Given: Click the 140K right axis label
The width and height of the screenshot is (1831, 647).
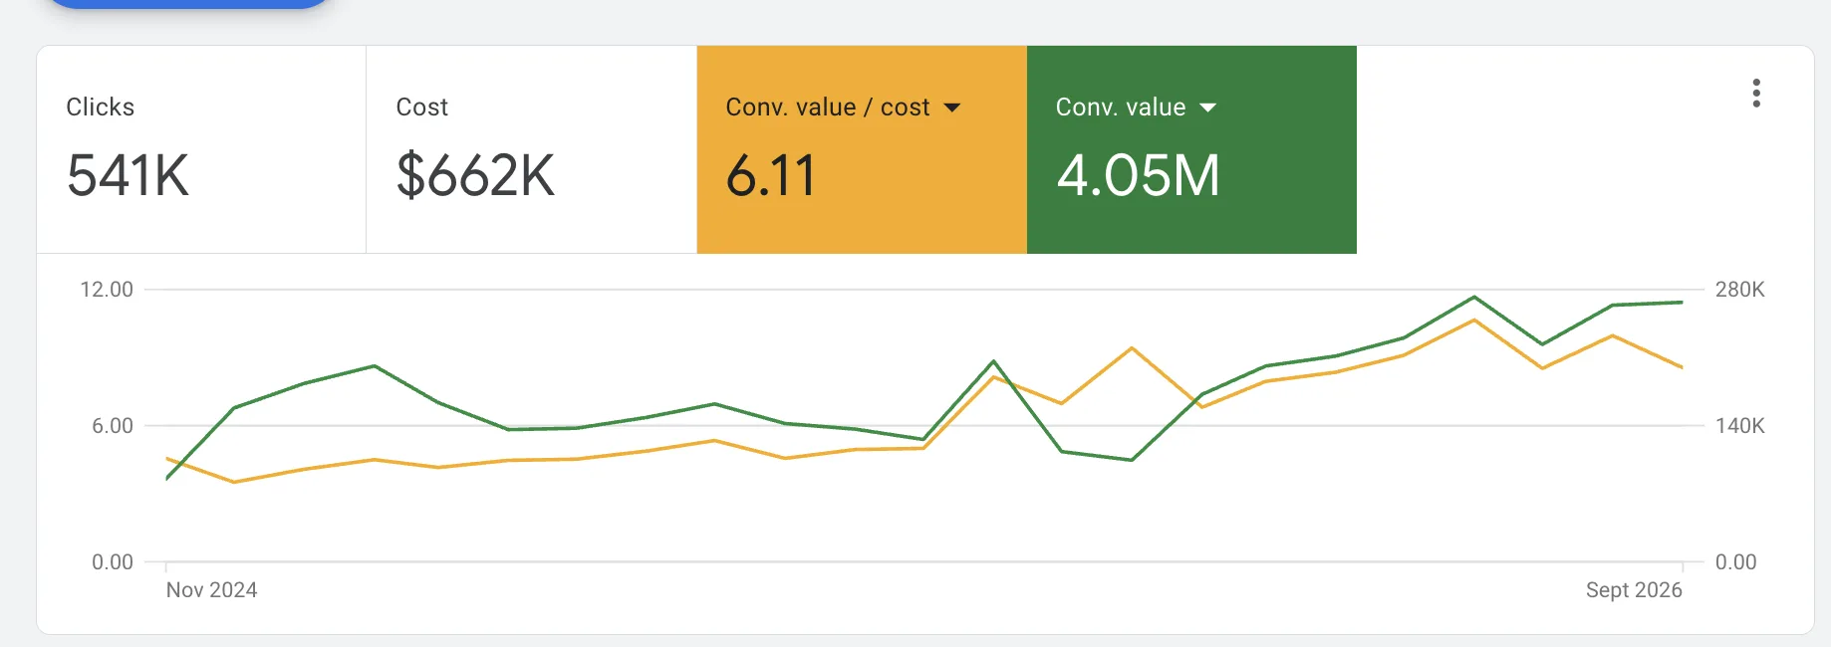Looking at the screenshot, I should (1740, 426).
